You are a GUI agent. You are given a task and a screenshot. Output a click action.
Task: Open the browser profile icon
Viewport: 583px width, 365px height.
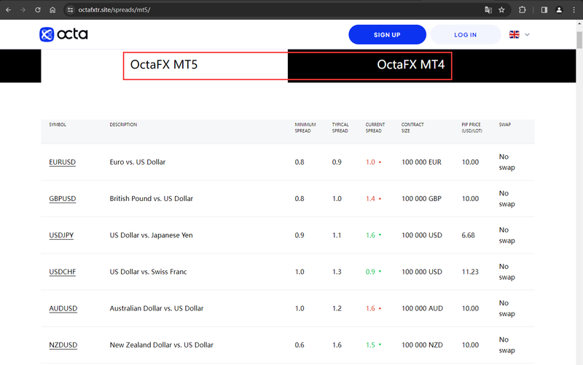point(559,10)
